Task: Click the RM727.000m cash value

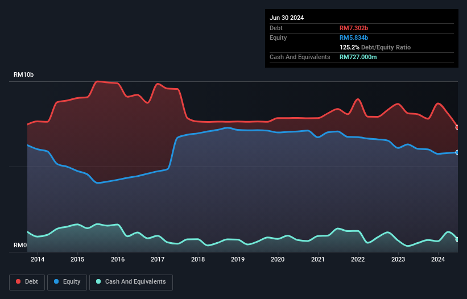Action: point(358,57)
